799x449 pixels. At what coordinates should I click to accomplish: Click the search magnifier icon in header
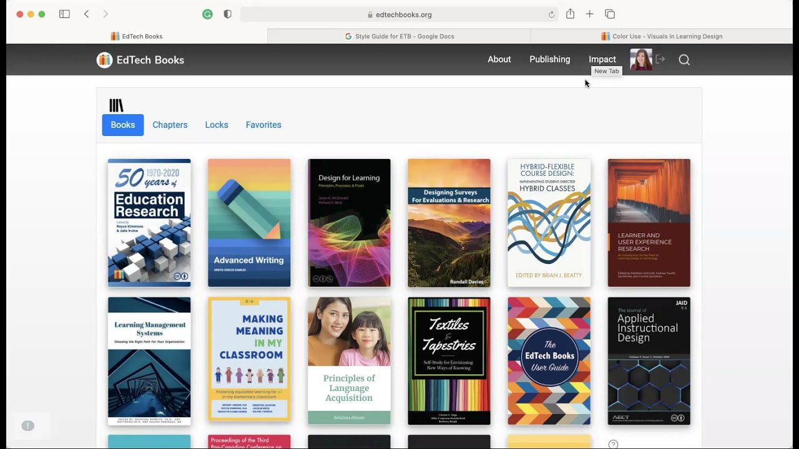pyautogui.click(x=684, y=60)
